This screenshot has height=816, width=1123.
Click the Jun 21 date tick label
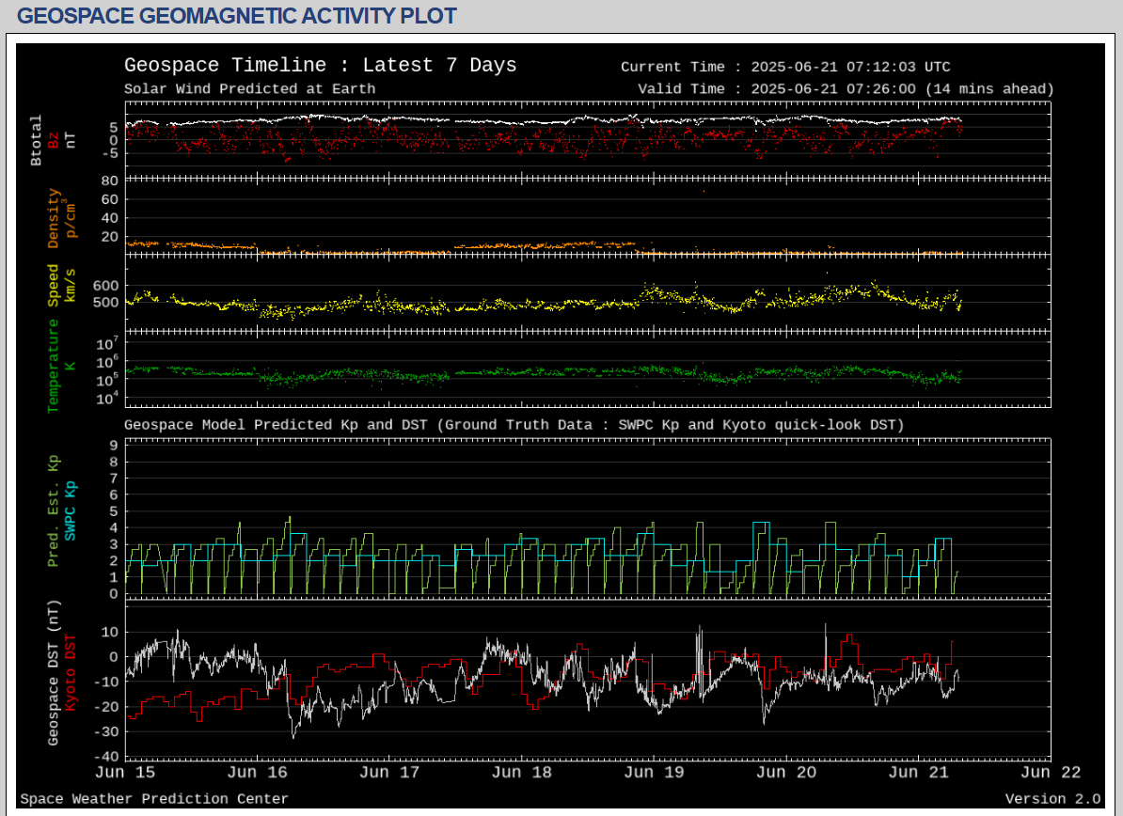click(x=918, y=773)
